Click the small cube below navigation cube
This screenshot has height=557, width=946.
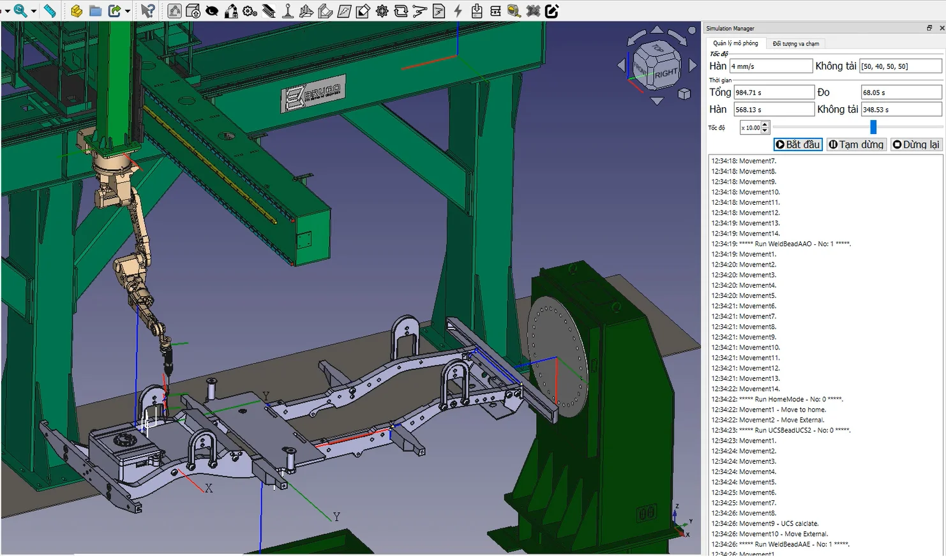point(684,94)
